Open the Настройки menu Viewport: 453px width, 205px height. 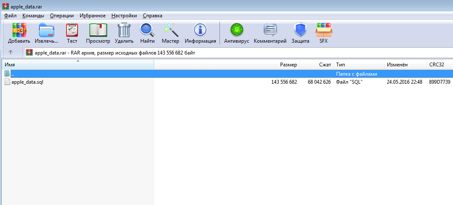(x=124, y=16)
